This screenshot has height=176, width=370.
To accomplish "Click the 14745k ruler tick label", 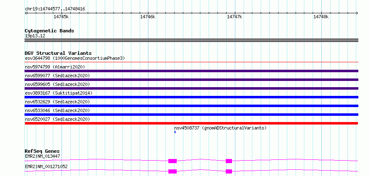I will [61, 17].
